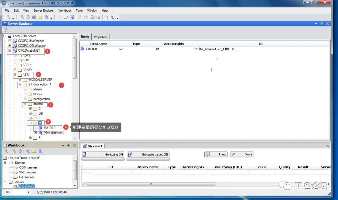Image resolution: width=338 pixels, height=200 pixels.
Task: Click the MX100.0 item icon in items list
Action: (82, 49)
